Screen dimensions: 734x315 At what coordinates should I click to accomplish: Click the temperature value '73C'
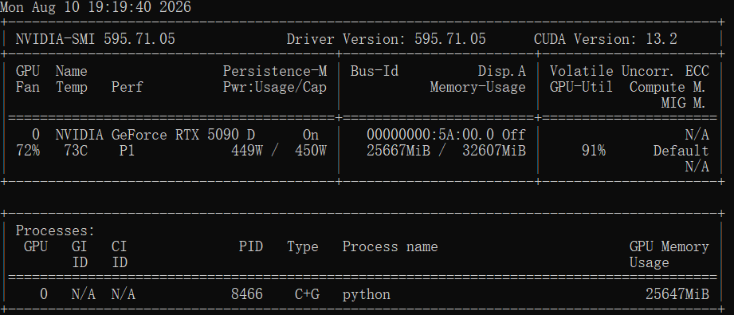76,151
